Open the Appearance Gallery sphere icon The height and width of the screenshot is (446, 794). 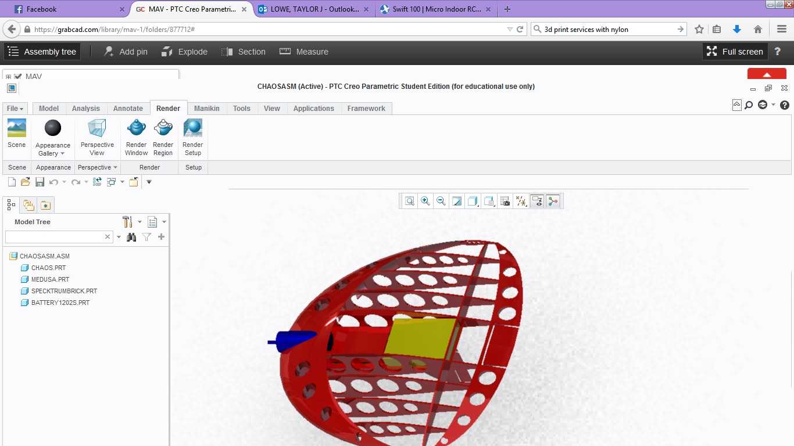tap(53, 128)
